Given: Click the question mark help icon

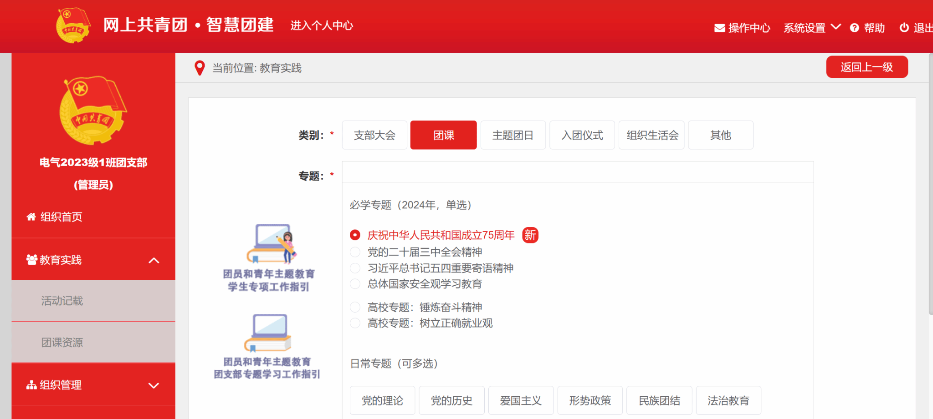Looking at the screenshot, I should pos(854,28).
